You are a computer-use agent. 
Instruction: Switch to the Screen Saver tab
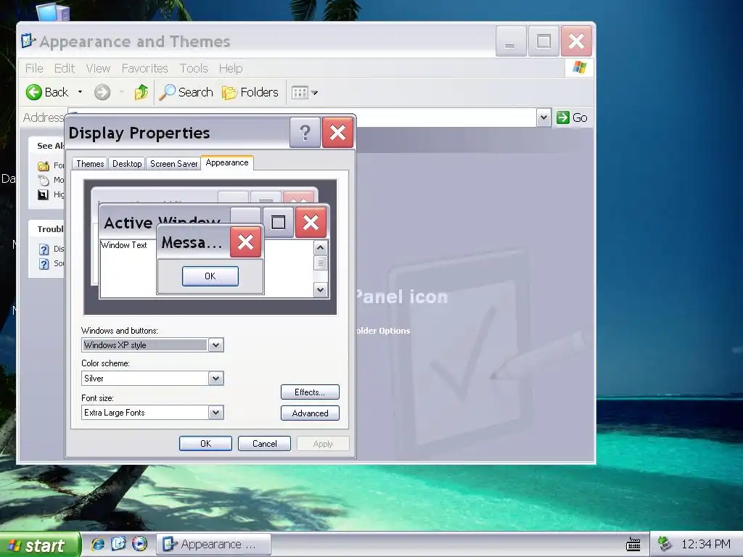click(x=173, y=164)
